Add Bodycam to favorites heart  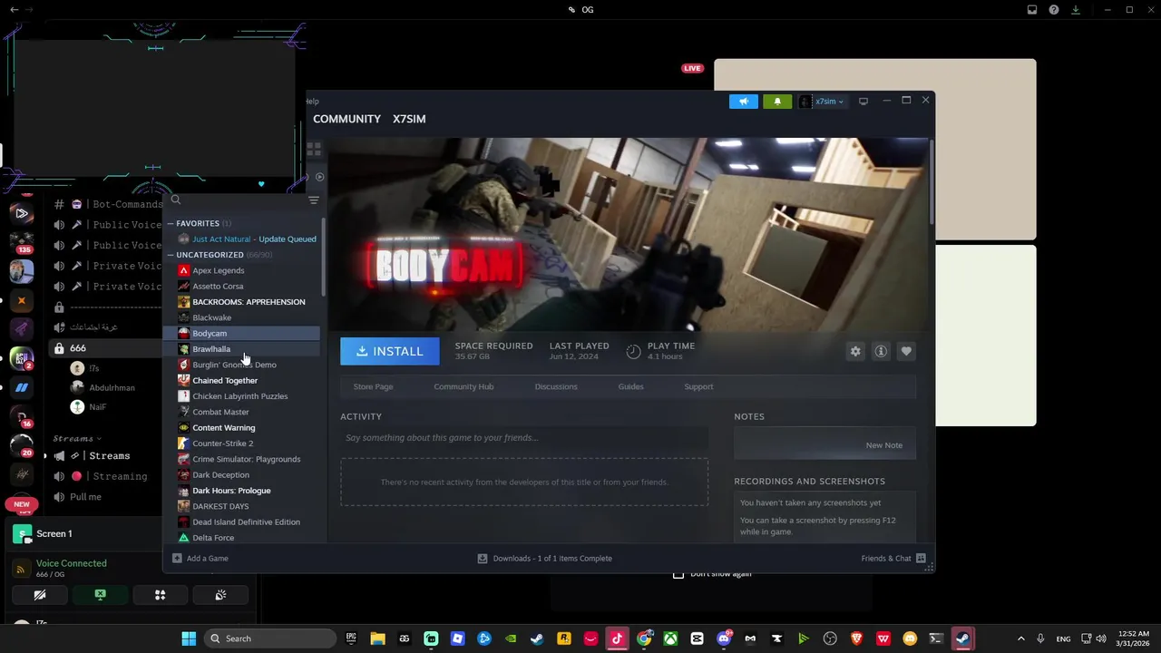pyautogui.click(x=906, y=351)
